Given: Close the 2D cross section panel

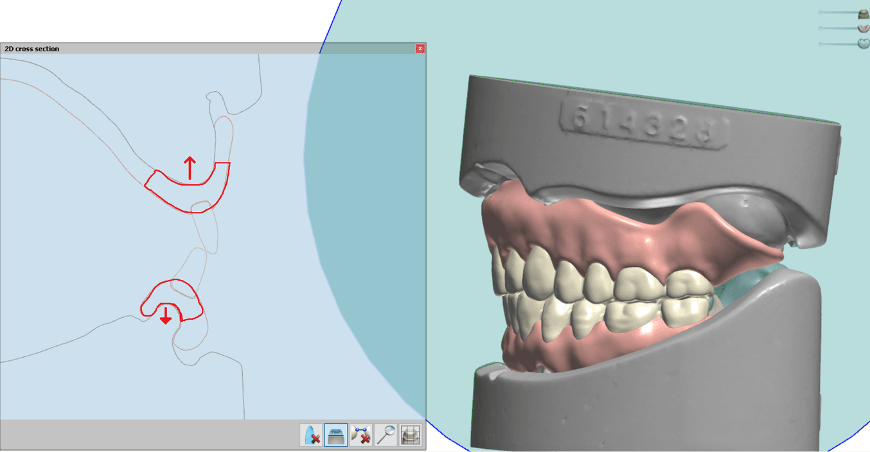Looking at the screenshot, I should [x=420, y=49].
